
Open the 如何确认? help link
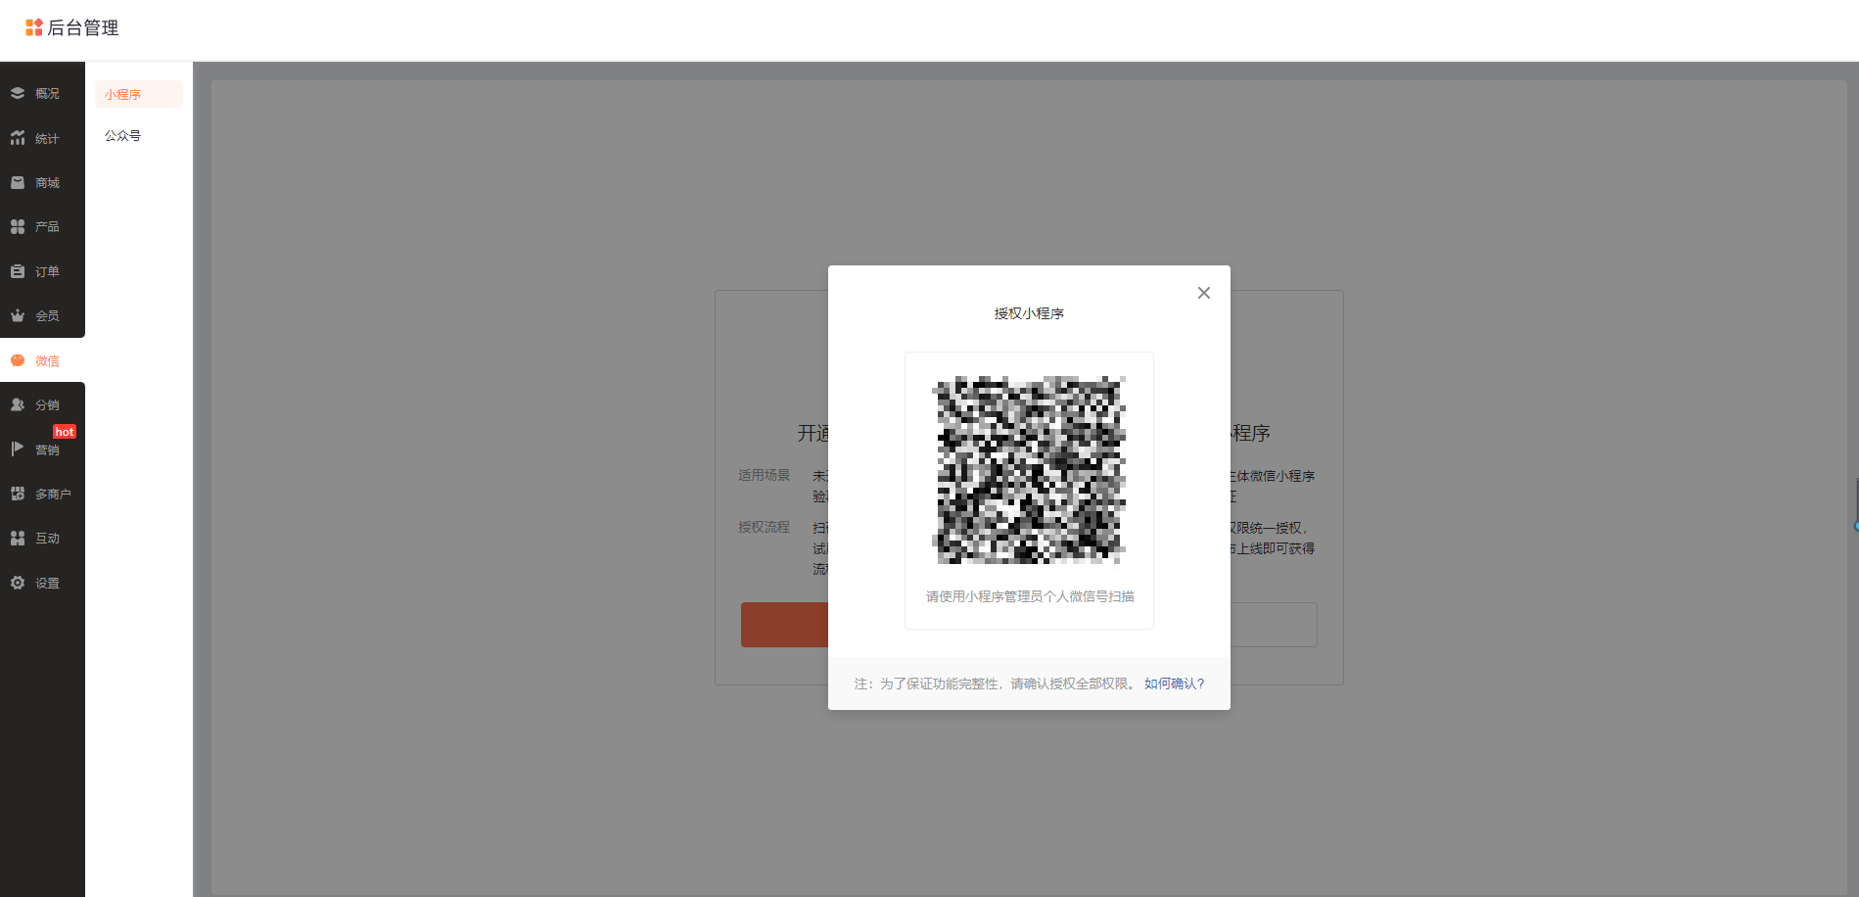[x=1175, y=684]
